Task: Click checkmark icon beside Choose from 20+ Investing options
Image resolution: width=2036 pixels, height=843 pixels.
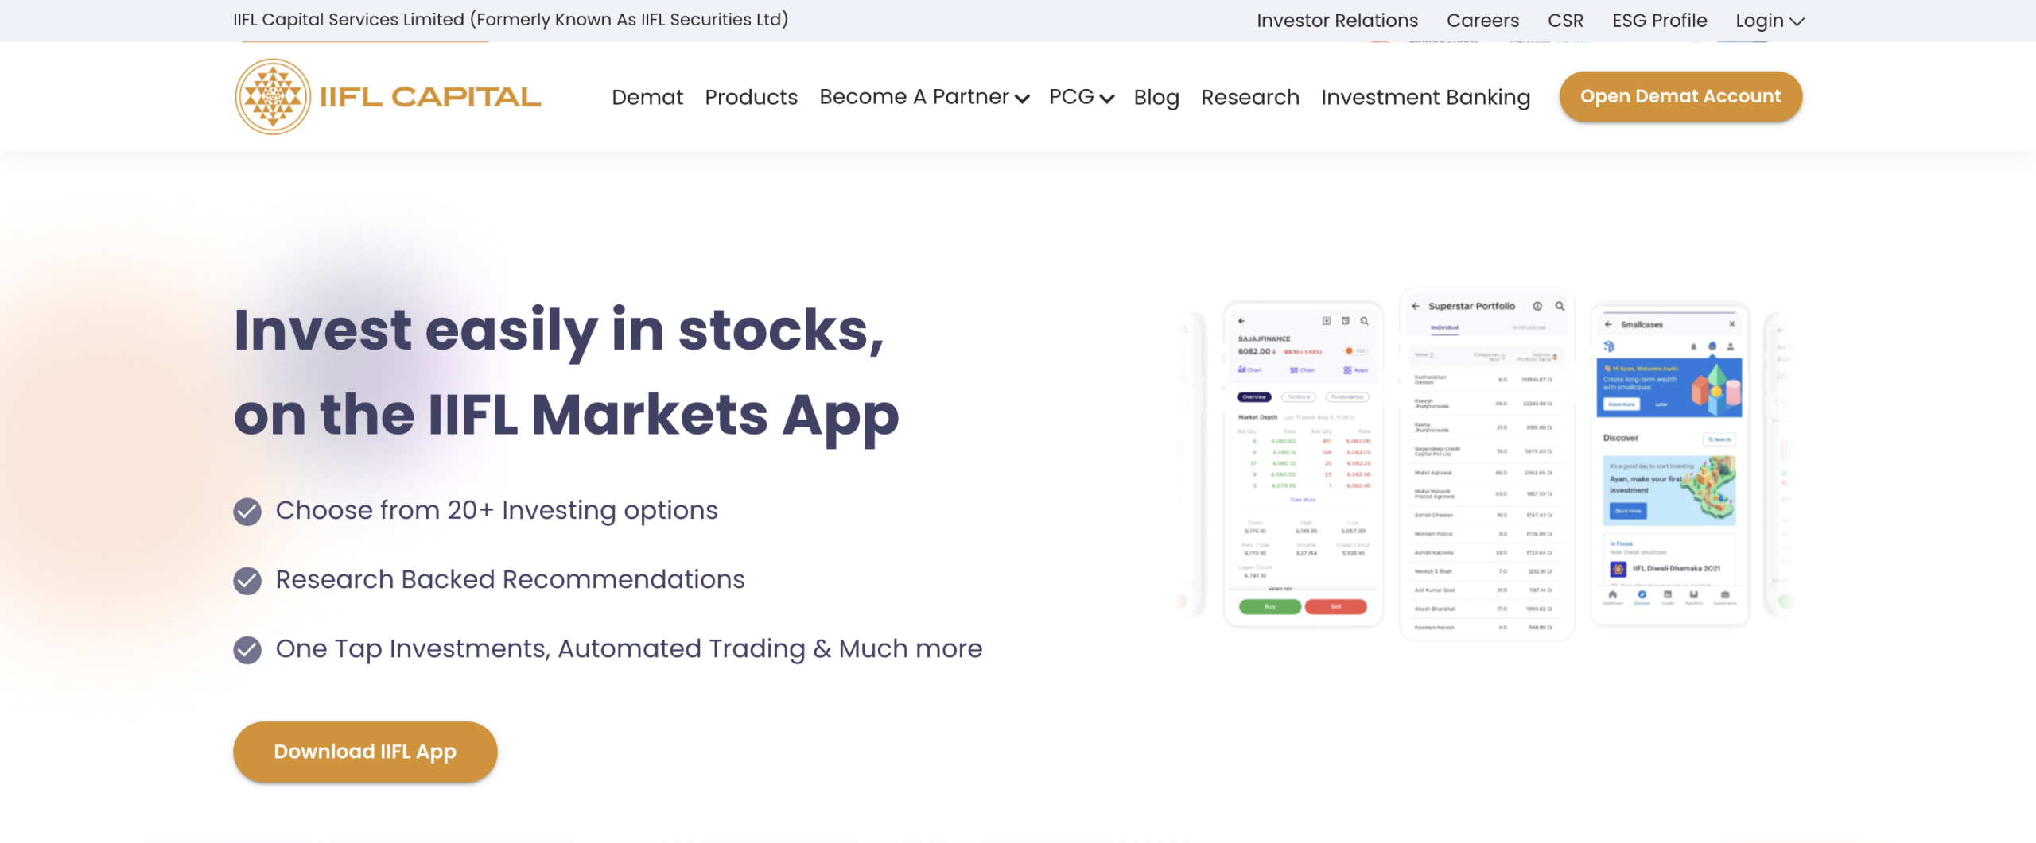Action: [x=247, y=512]
